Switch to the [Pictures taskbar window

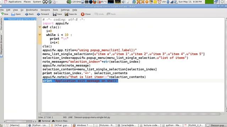pos(105,125)
